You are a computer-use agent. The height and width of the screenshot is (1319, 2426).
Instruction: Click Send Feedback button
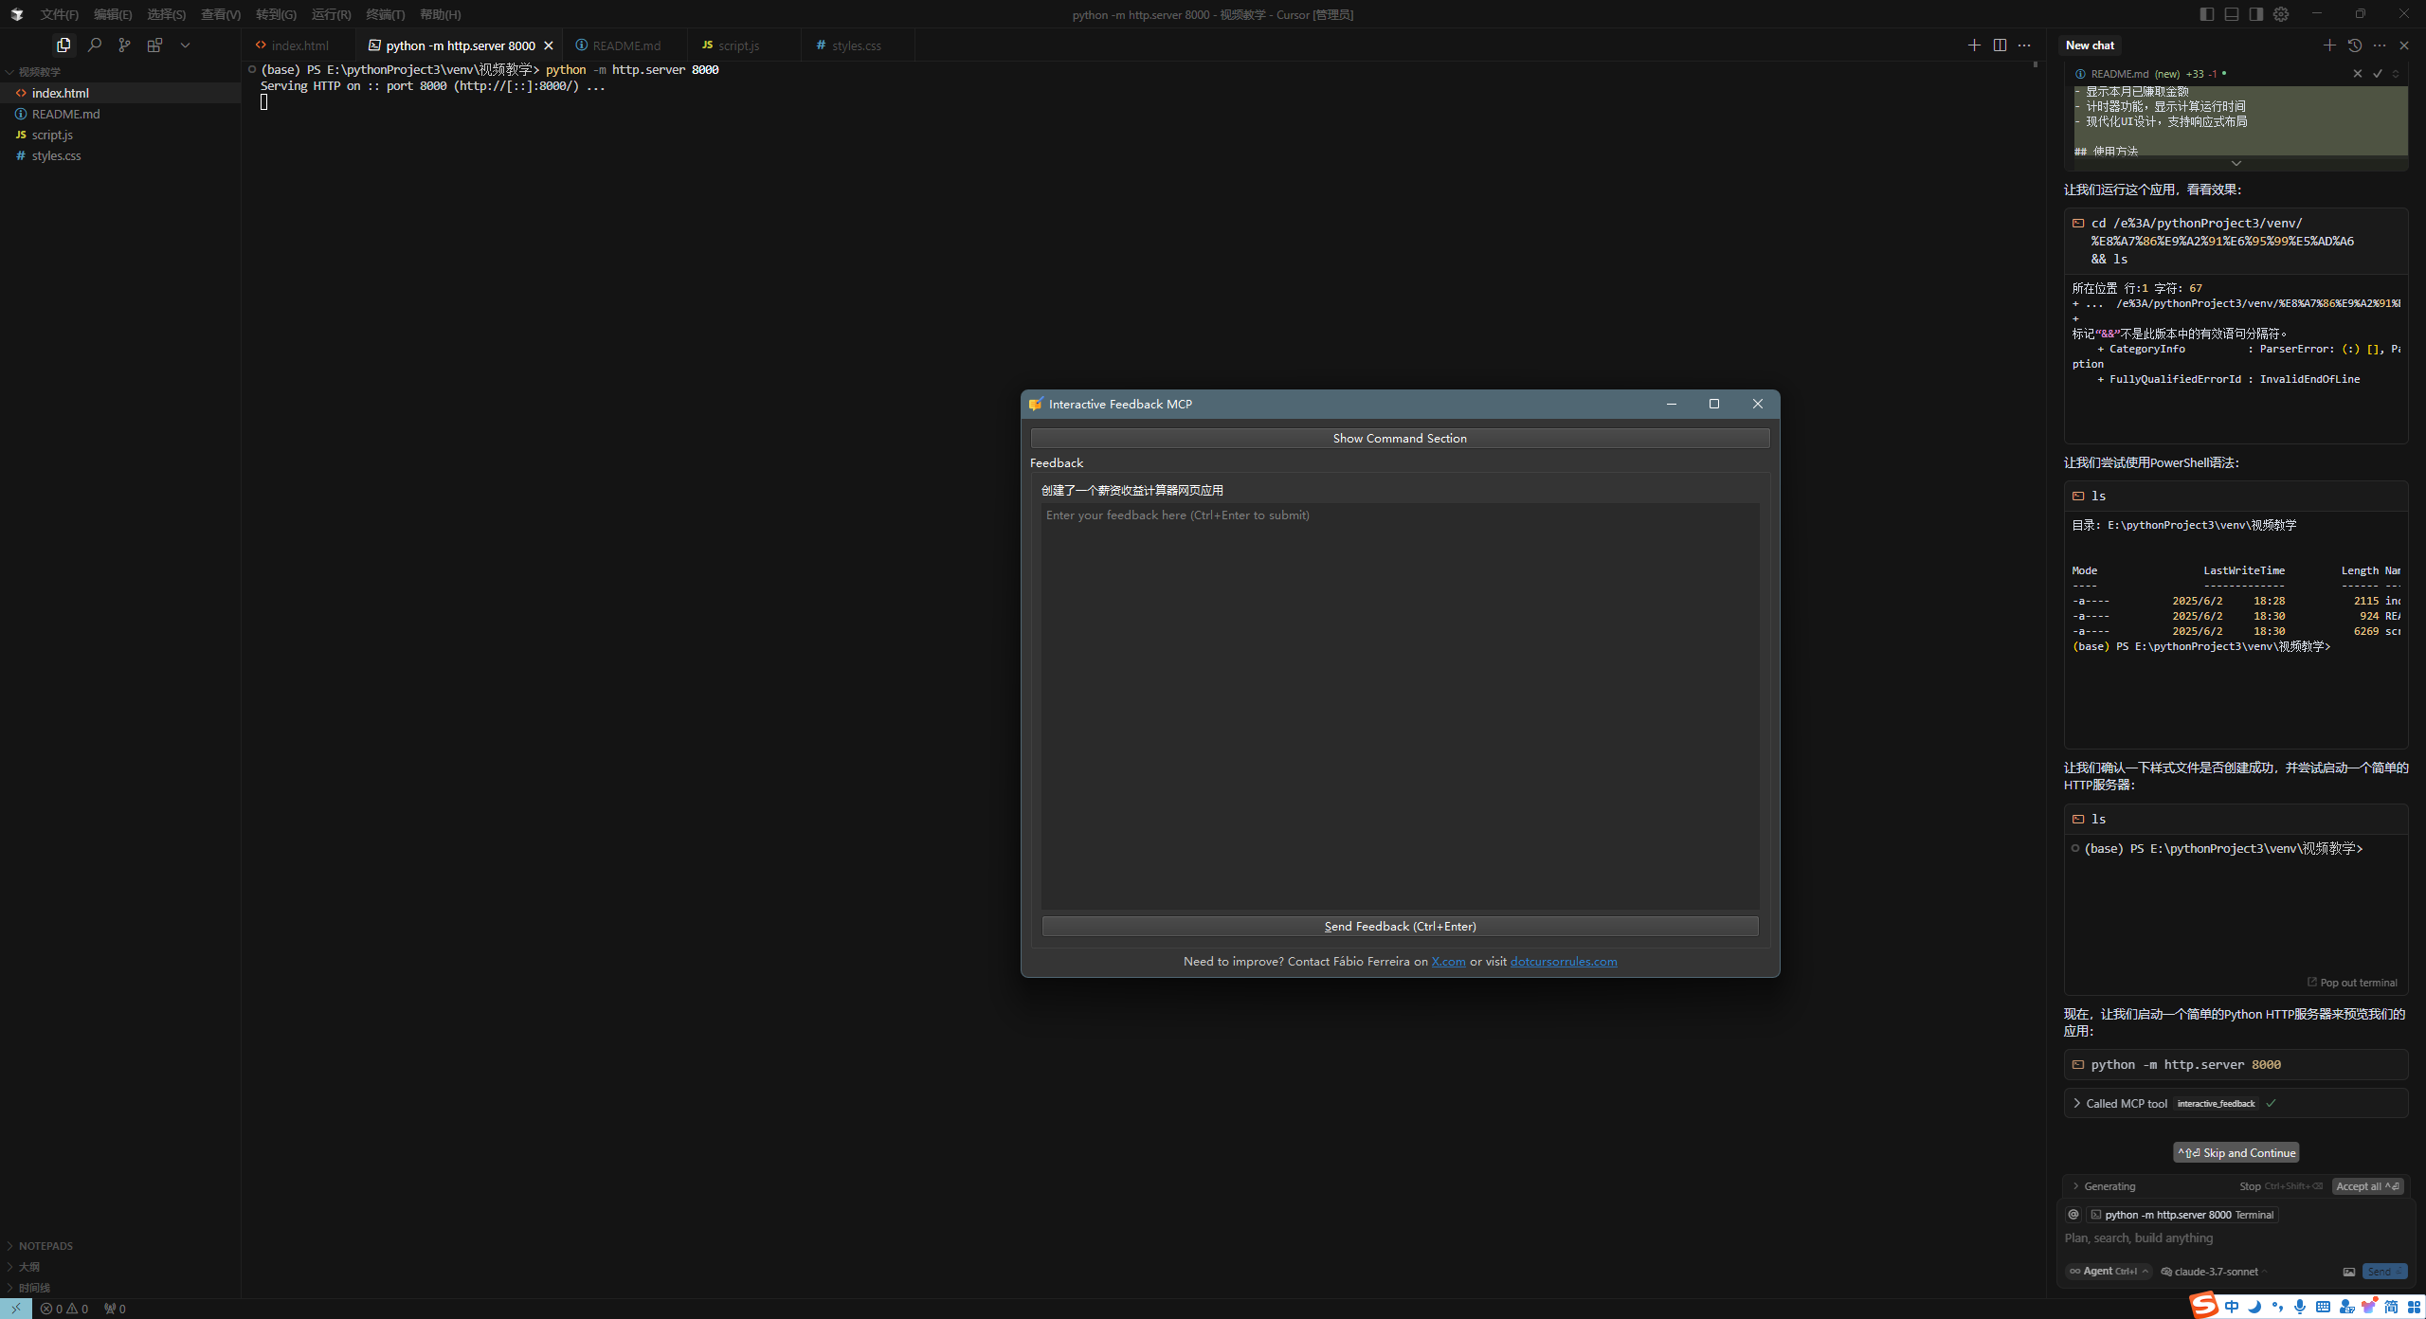tap(1400, 926)
